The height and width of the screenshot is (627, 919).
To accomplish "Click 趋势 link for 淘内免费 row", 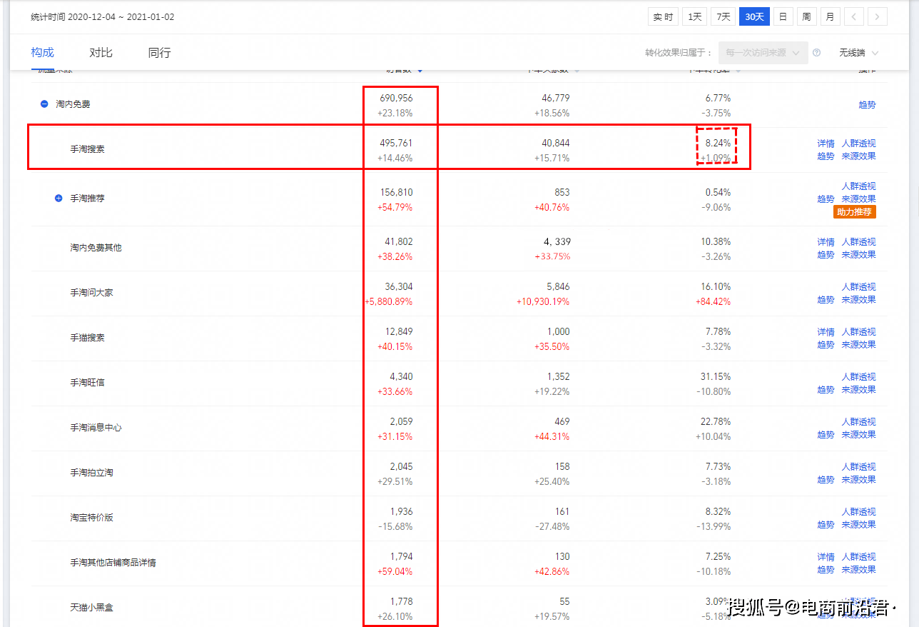I will pos(866,105).
